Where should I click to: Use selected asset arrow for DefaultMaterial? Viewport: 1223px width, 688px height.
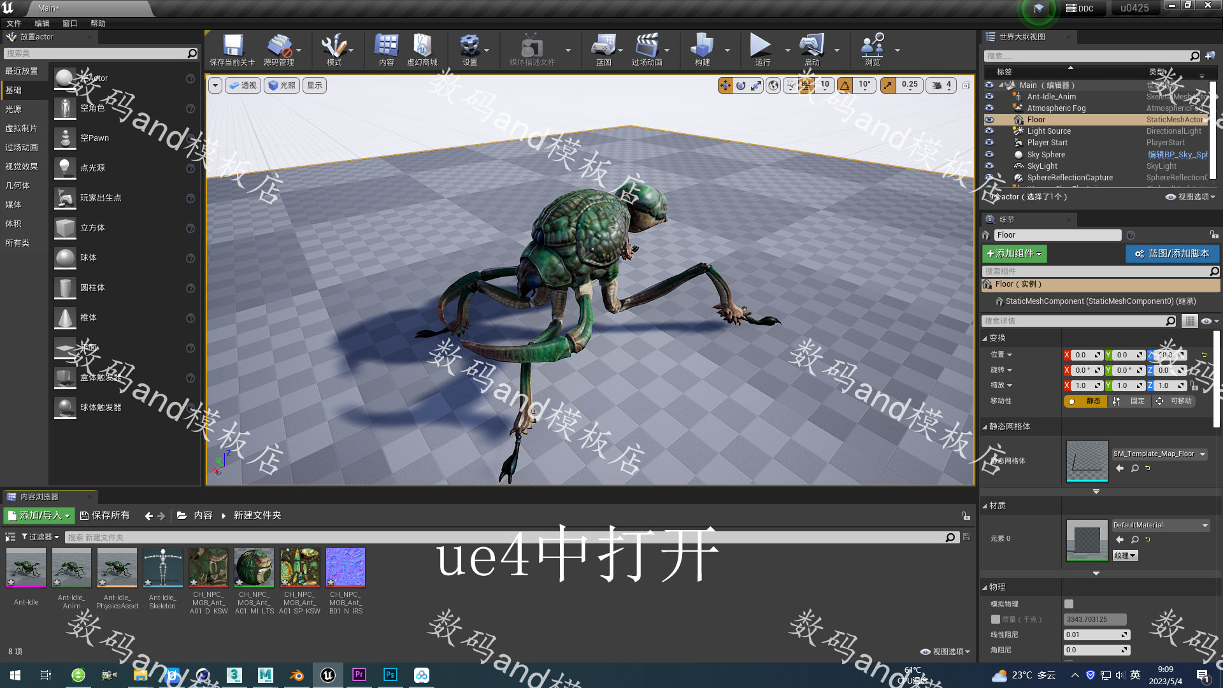coord(1120,540)
